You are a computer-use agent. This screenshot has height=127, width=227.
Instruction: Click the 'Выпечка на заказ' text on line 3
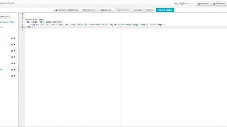35,19
